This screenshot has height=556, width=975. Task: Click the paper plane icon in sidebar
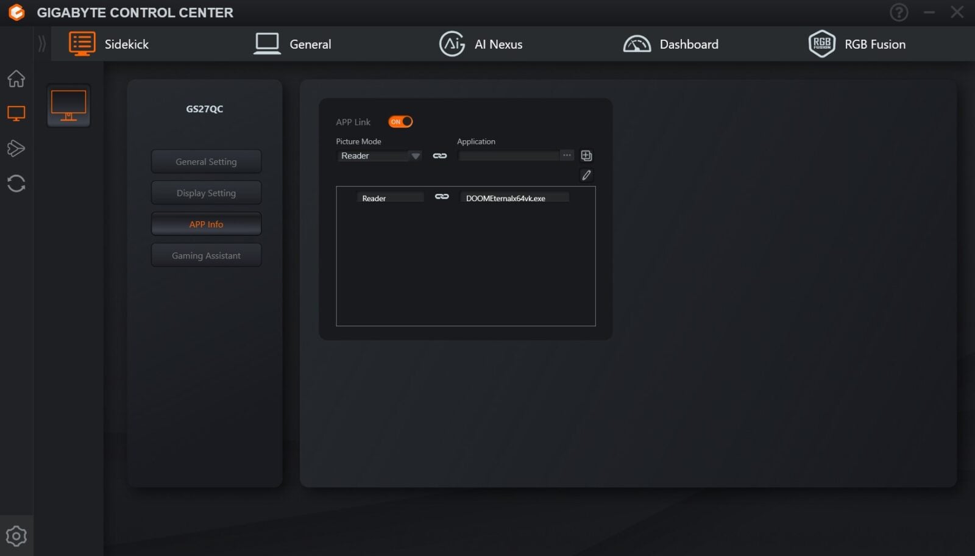pos(16,148)
